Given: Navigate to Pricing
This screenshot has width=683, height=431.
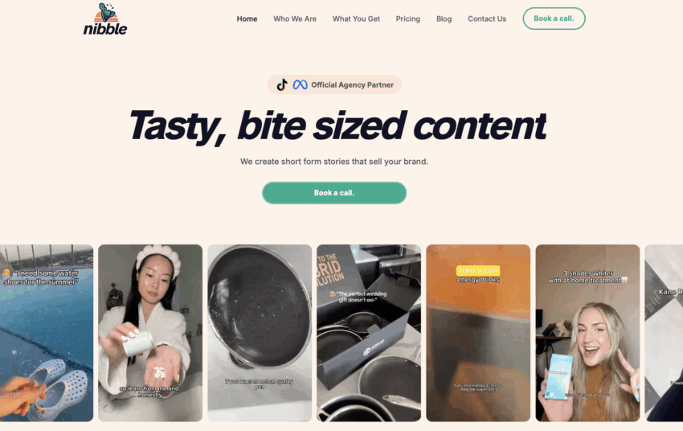Looking at the screenshot, I should (x=408, y=18).
